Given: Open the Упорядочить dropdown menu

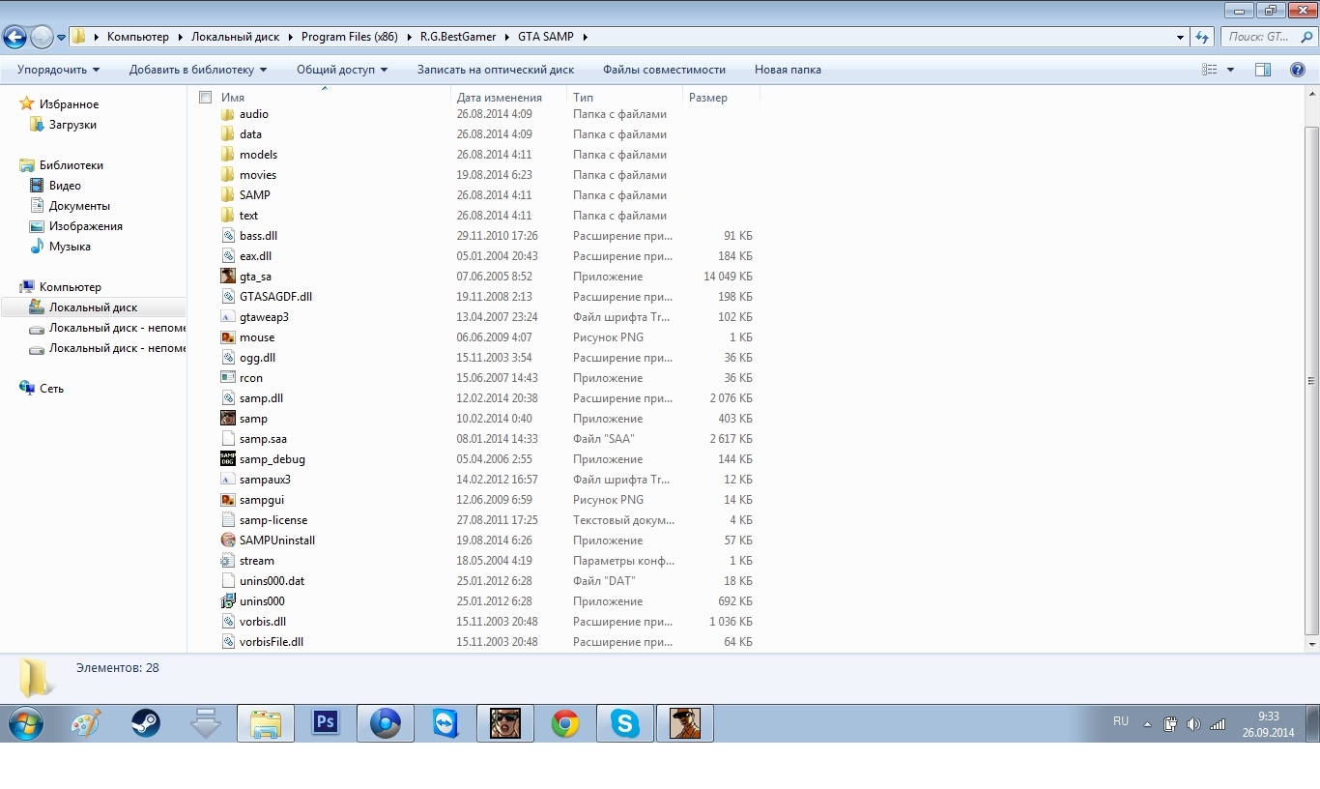Looking at the screenshot, I should click(x=58, y=70).
